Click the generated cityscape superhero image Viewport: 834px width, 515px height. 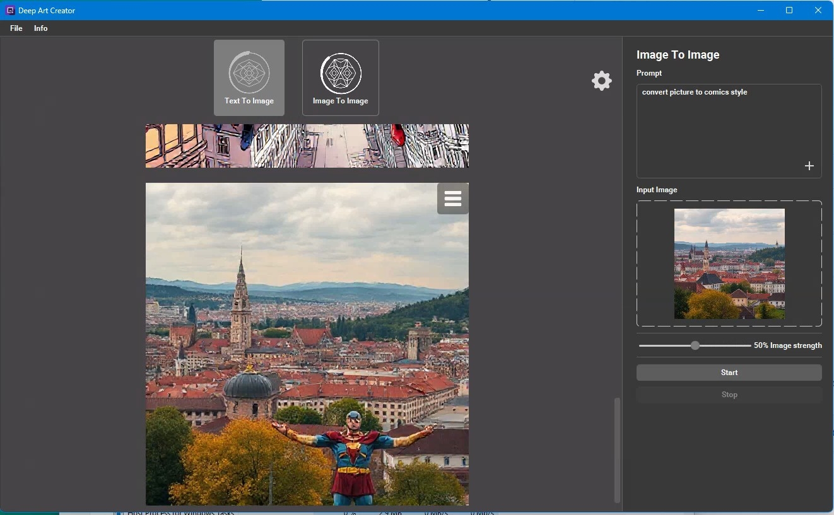coord(307,344)
